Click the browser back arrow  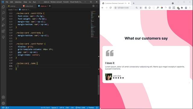(x=103, y=8)
